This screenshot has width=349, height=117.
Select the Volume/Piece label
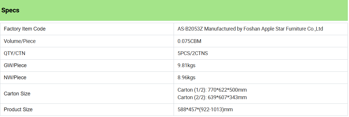point(20,41)
